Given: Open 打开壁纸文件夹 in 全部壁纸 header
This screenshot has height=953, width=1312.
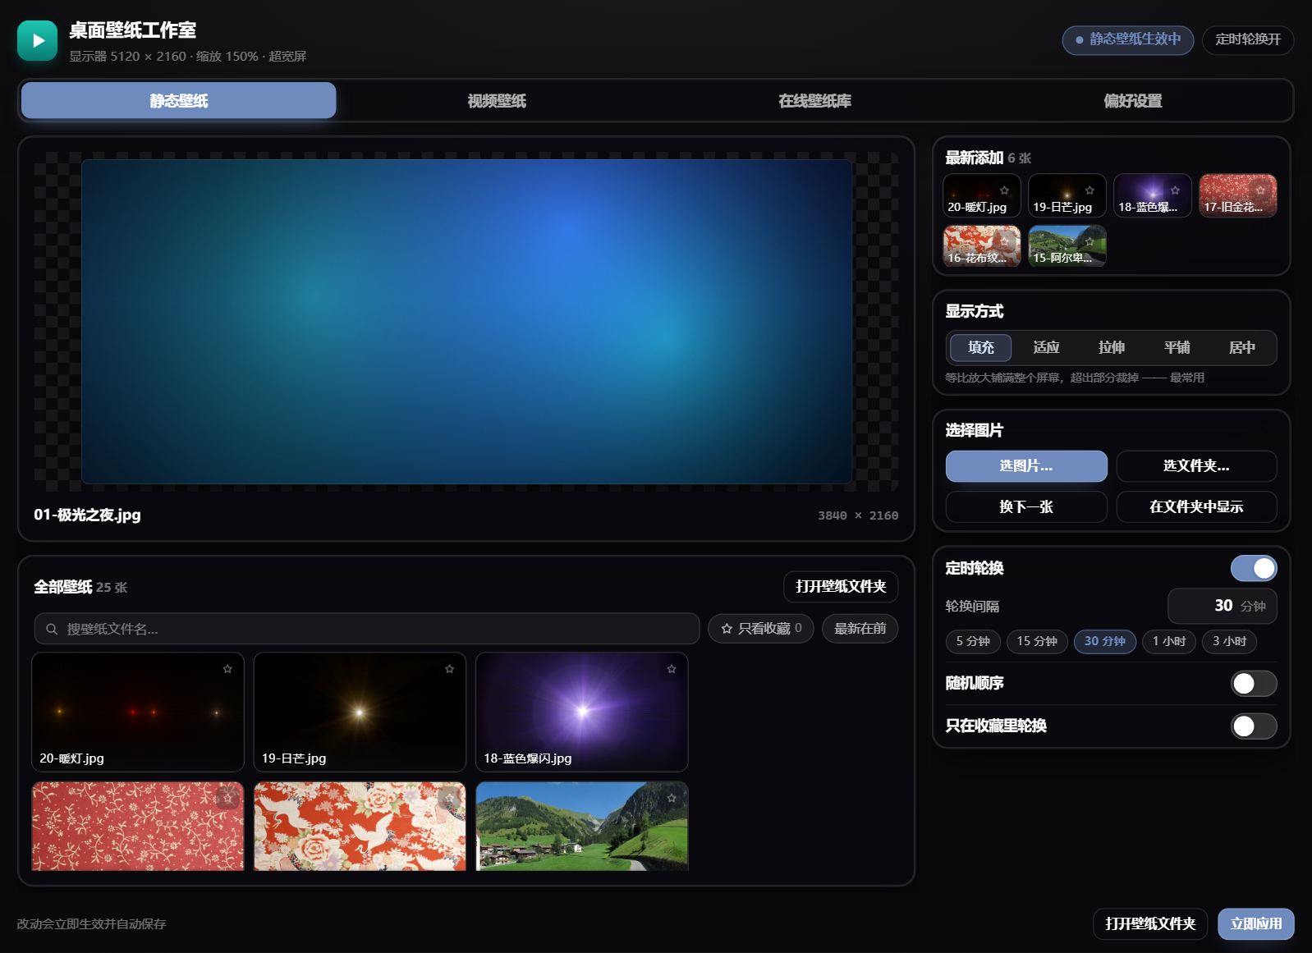Looking at the screenshot, I should point(841,587).
